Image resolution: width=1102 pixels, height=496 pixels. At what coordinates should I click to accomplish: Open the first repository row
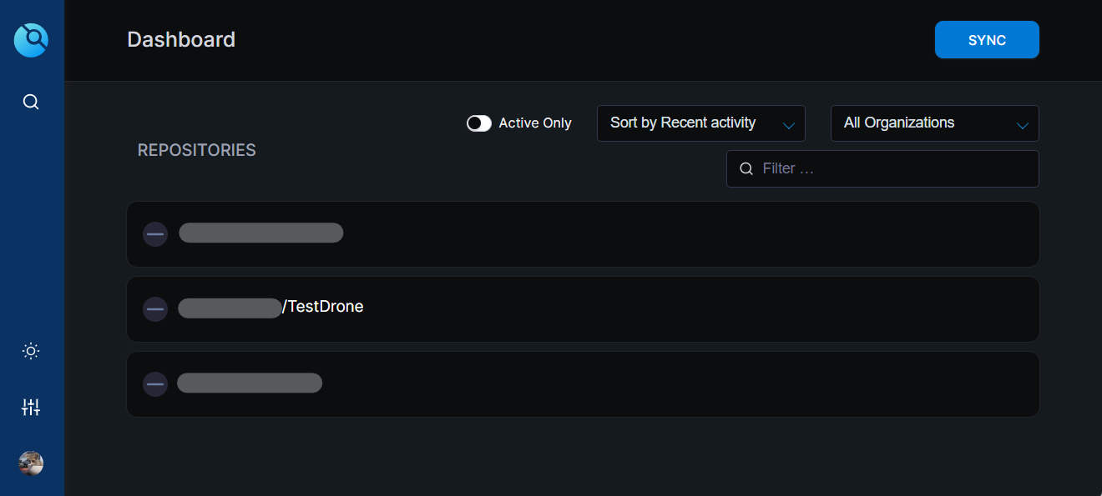tap(583, 234)
